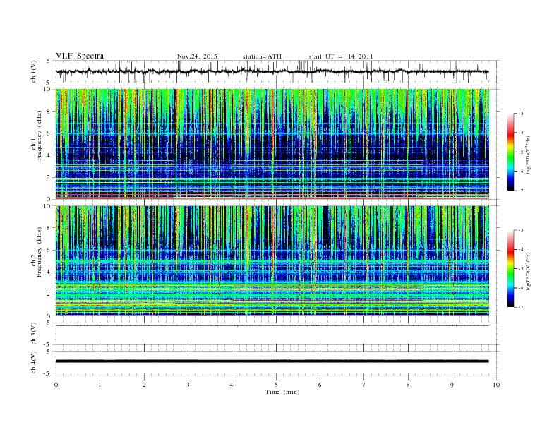Viewport: 559px width, 432px height.
Task: Click time axis tick label "5"
Action: [276, 385]
